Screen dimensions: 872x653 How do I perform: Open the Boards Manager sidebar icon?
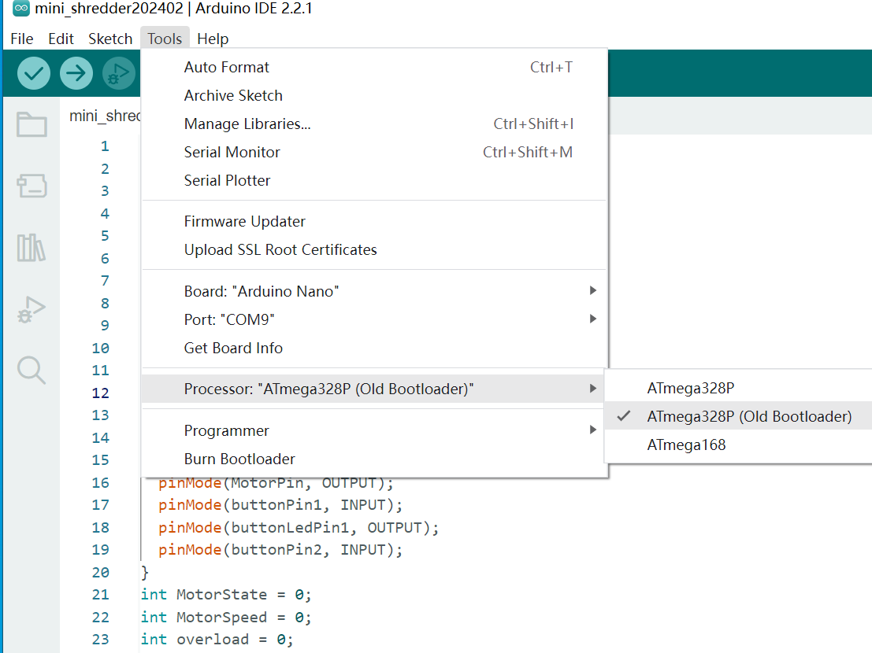[x=32, y=186]
